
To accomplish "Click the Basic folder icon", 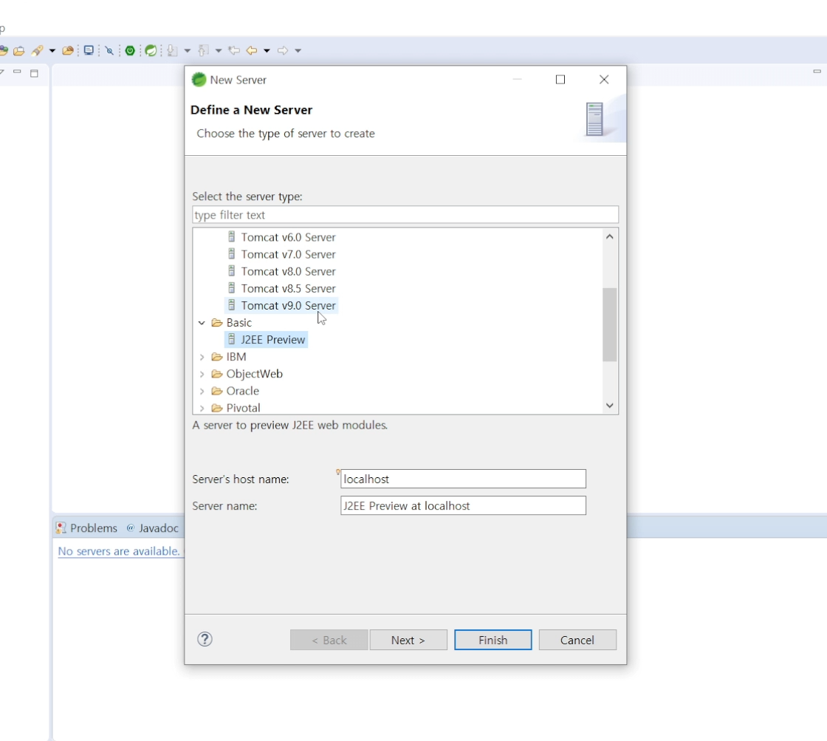I will pyautogui.click(x=217, y=322).
